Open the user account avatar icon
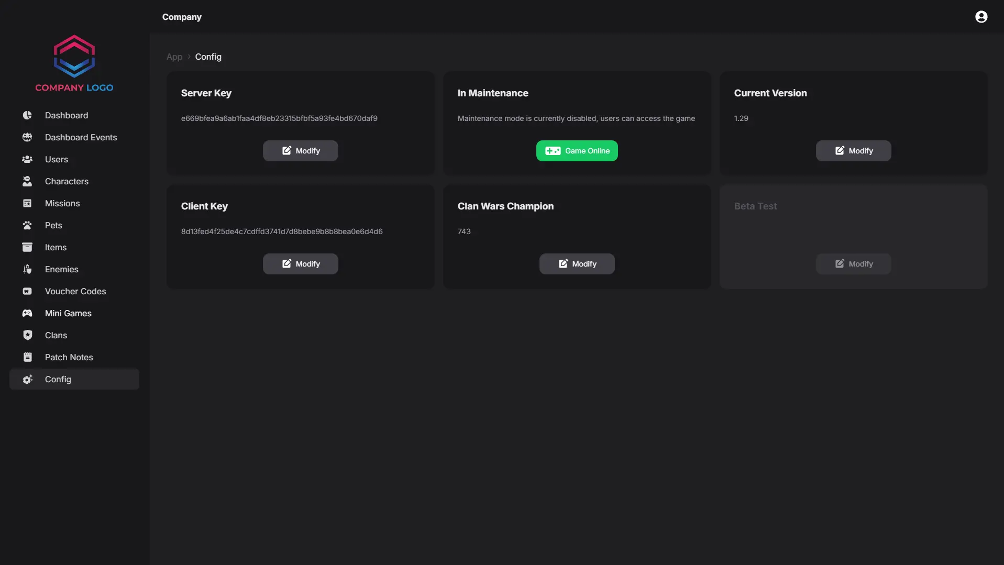This screenshot has height=565, width=1004. click(981, 16)
